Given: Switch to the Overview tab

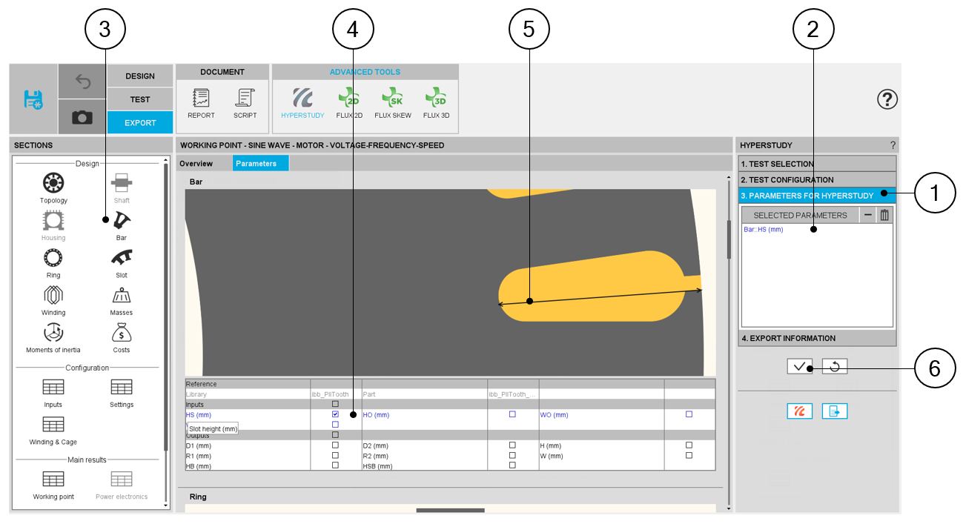Looking at the screenshot, I should tap(196, 163).
